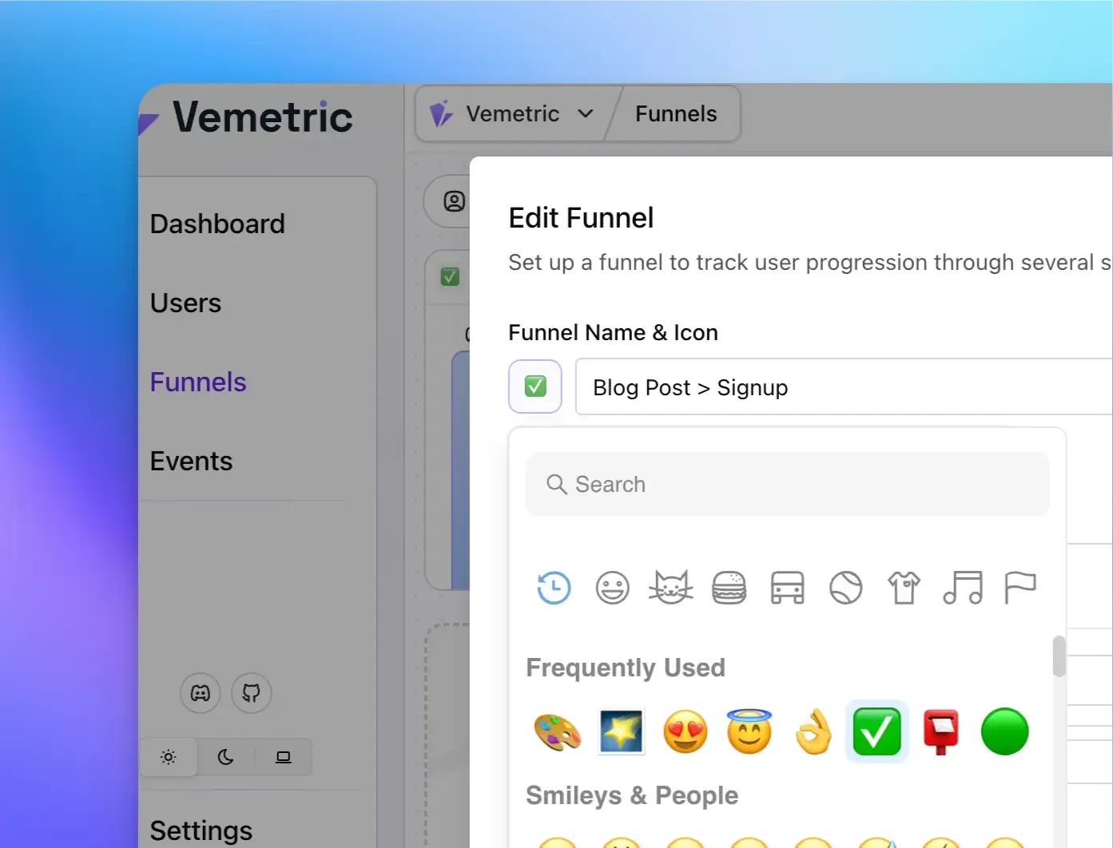Viewport: 1113px width, 848px height.
Task: Open the funnel icon picker button
Action: [x=535, y=386]
